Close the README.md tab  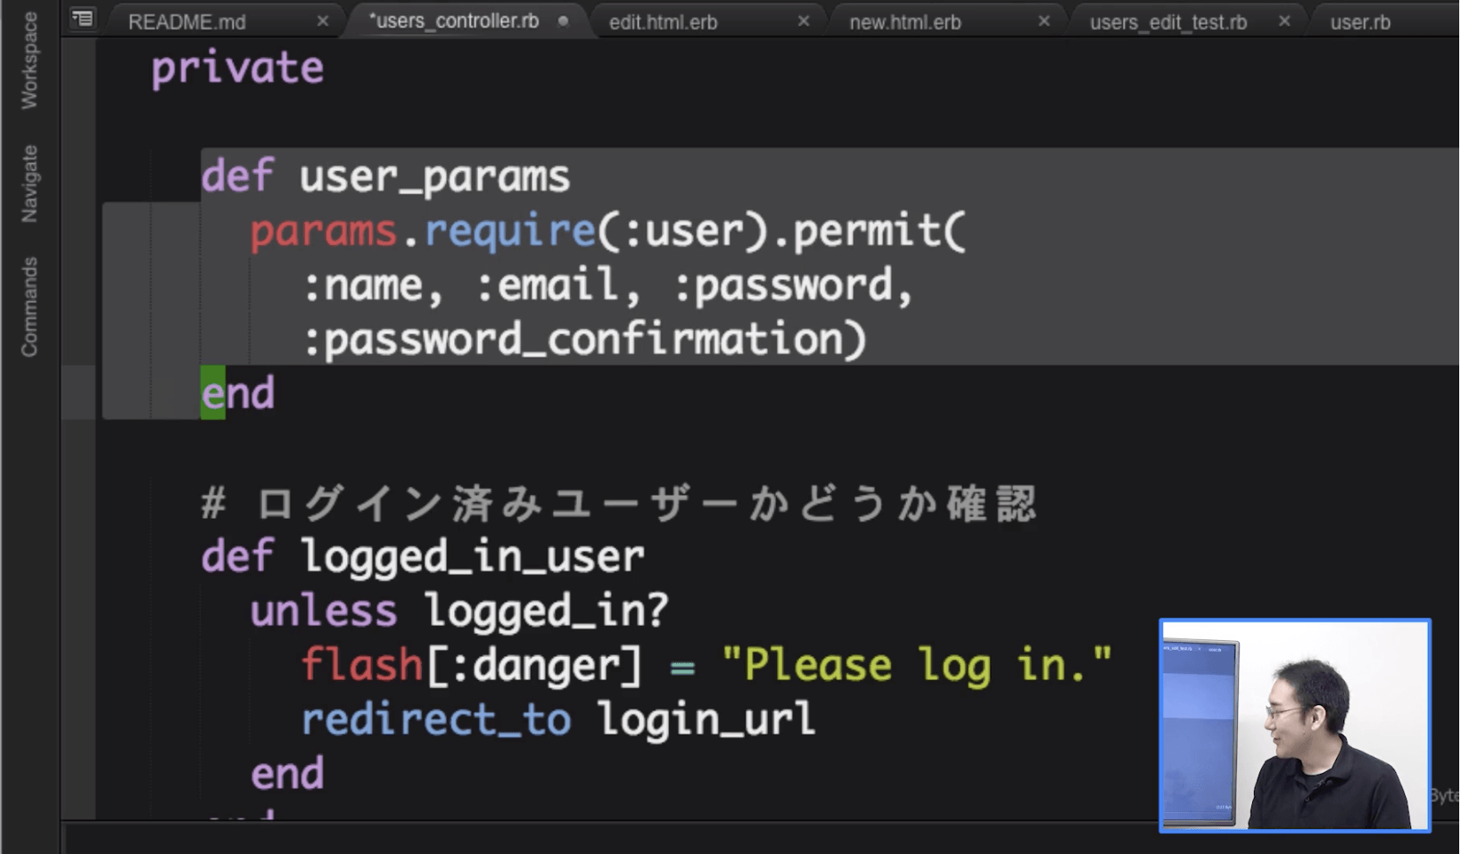click(323, 21)
